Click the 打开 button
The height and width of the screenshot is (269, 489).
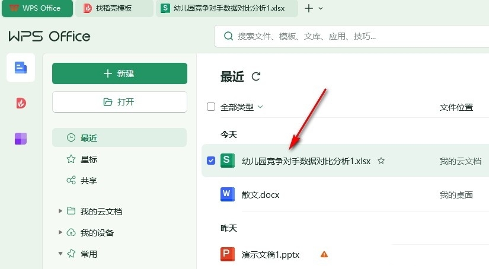[120, 102]
